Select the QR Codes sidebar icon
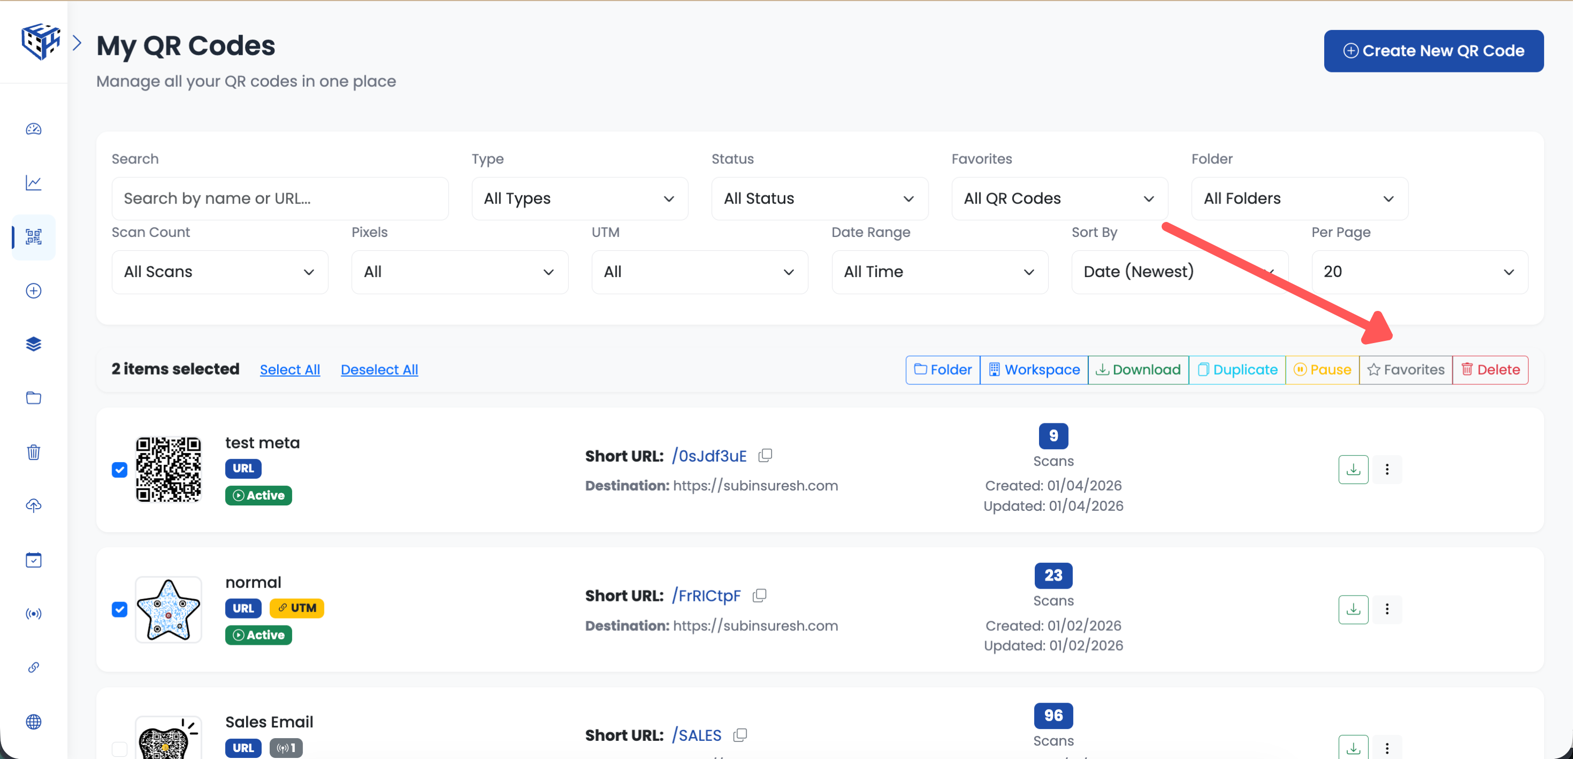The height and width of the screenshot is (759, 1573). [33, 237]
